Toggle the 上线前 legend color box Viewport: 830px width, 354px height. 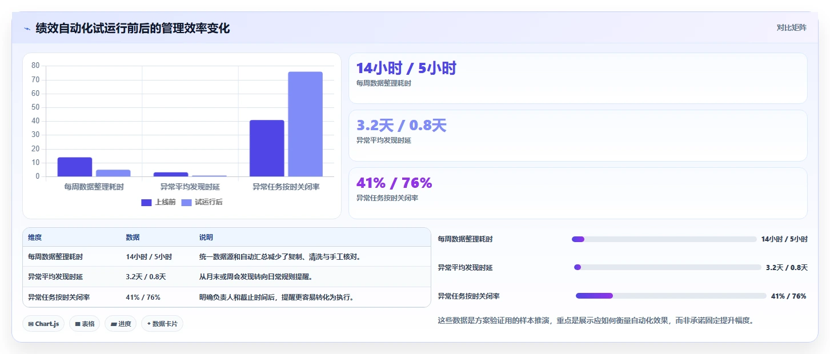click(x=146, y=202)
